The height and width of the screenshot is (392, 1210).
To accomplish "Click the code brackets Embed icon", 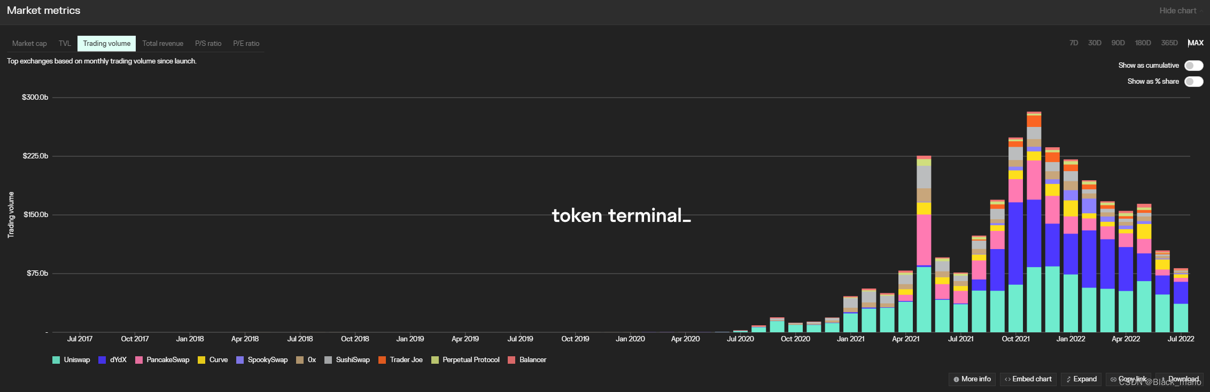I will click(1007, 379).
